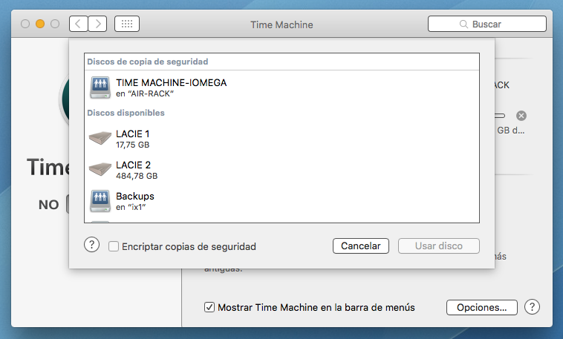563x339 pixels.
Task: Select LACIE 2 484,78 GB row
Action: pyautogui.click(x=282, y=169)
